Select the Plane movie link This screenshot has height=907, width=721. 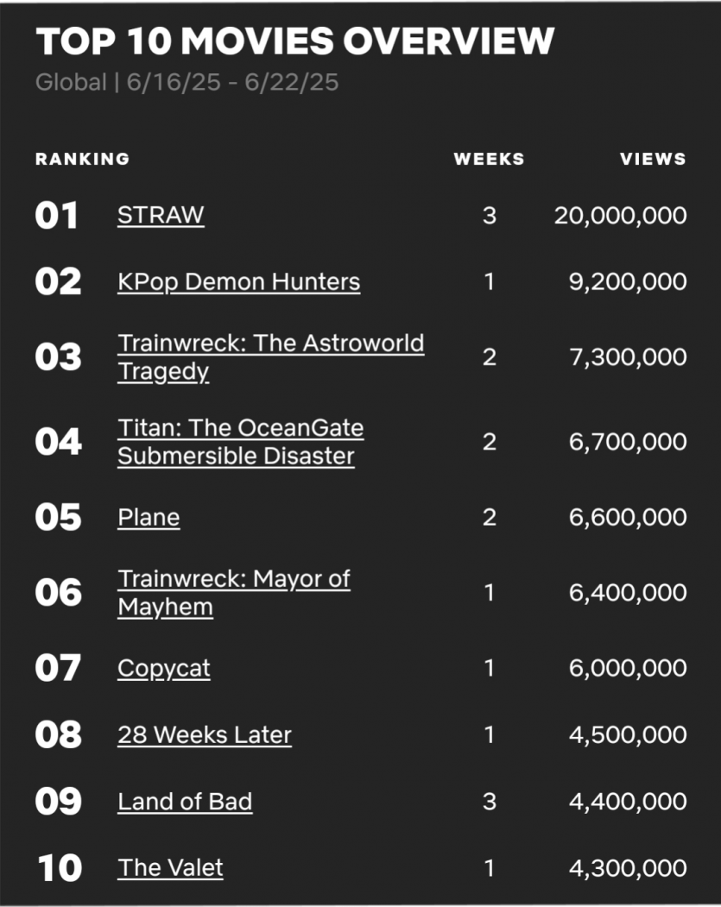[x=149, y=518]
